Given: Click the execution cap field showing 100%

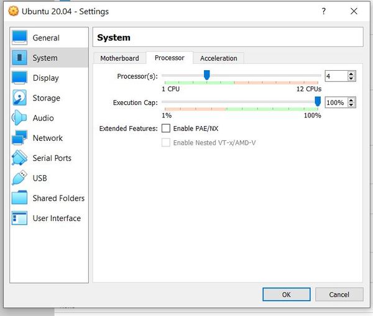Looking at the screenshot, I should click(336, 102).
